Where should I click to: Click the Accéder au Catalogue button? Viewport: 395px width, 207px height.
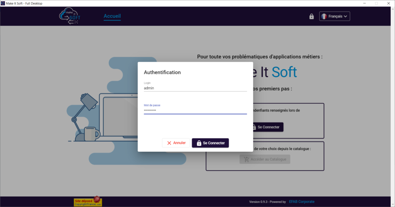pyautogui.click(x=265, y=159)
